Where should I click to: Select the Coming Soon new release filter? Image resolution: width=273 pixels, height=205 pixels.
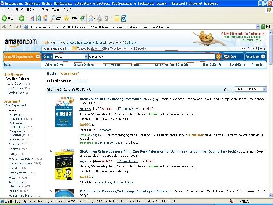click(x=17, y=93)
